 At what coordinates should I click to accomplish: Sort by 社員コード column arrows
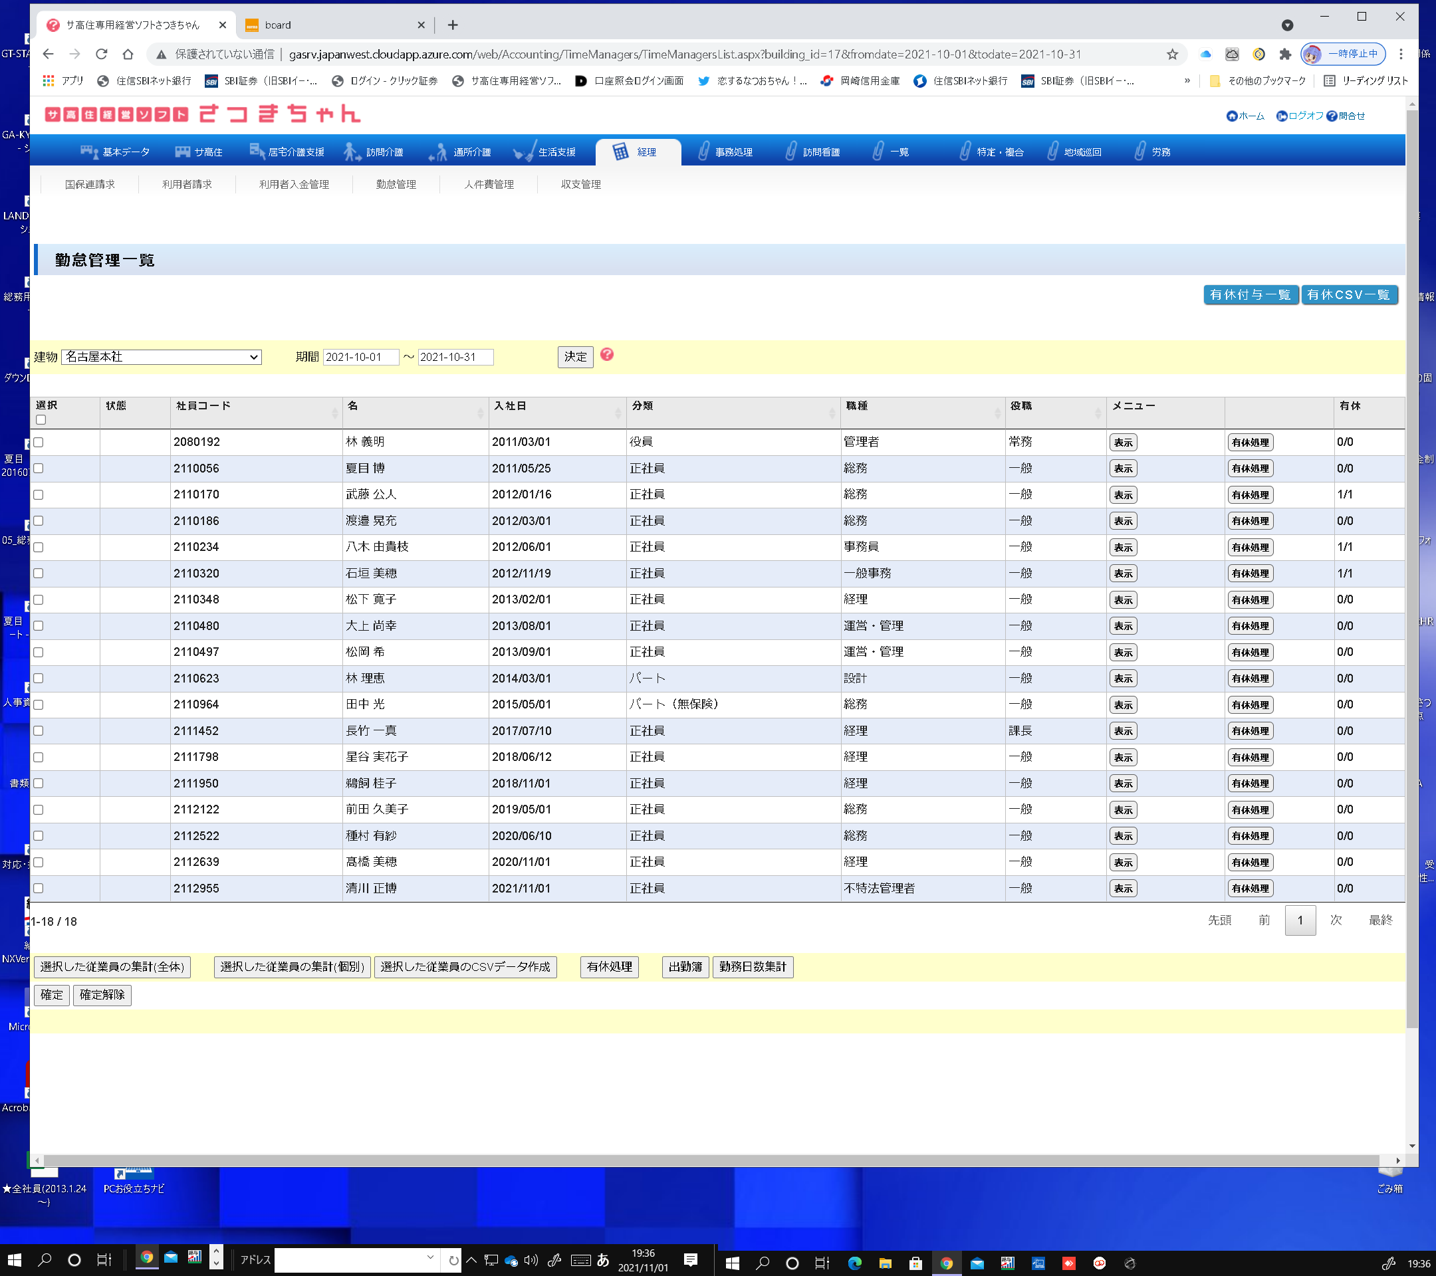[x=334, y=413]
